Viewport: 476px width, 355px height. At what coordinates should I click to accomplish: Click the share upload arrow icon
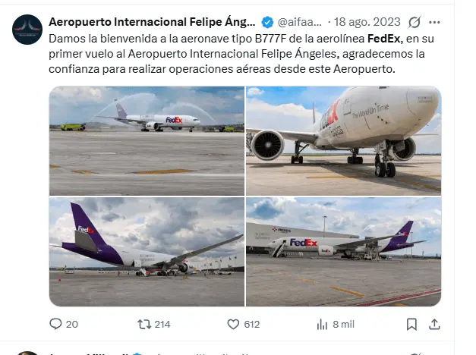[434, 324]
